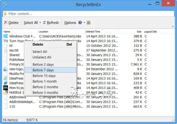Screen dimensions: 177x124
Task: Select the td file name
Action: click(11, 46)
